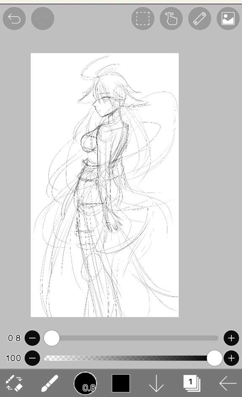Go back with the left arrow
This screenshot has height=397, width=242.
tap(228, 384)
